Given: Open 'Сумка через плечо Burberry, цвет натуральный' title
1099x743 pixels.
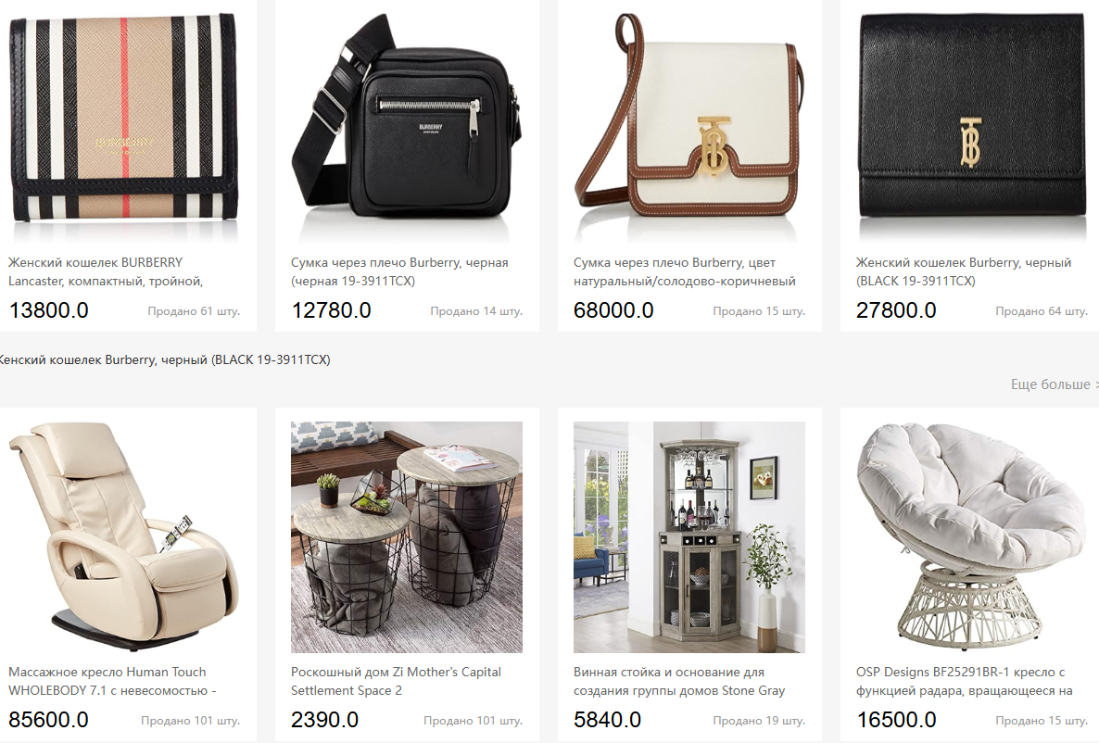Looking at the screenshot, I should pos(685,271).
